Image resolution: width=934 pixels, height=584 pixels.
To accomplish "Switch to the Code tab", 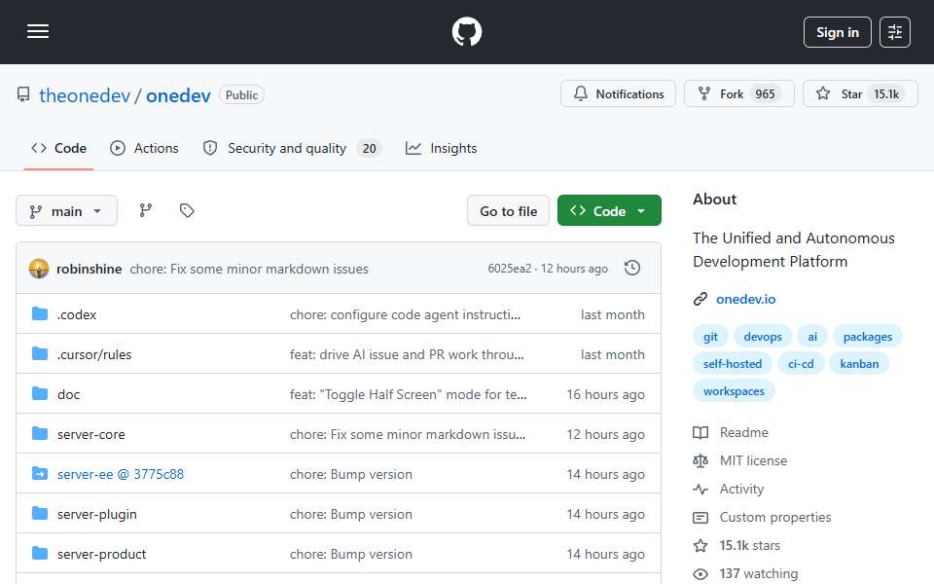I will point(58,148).
